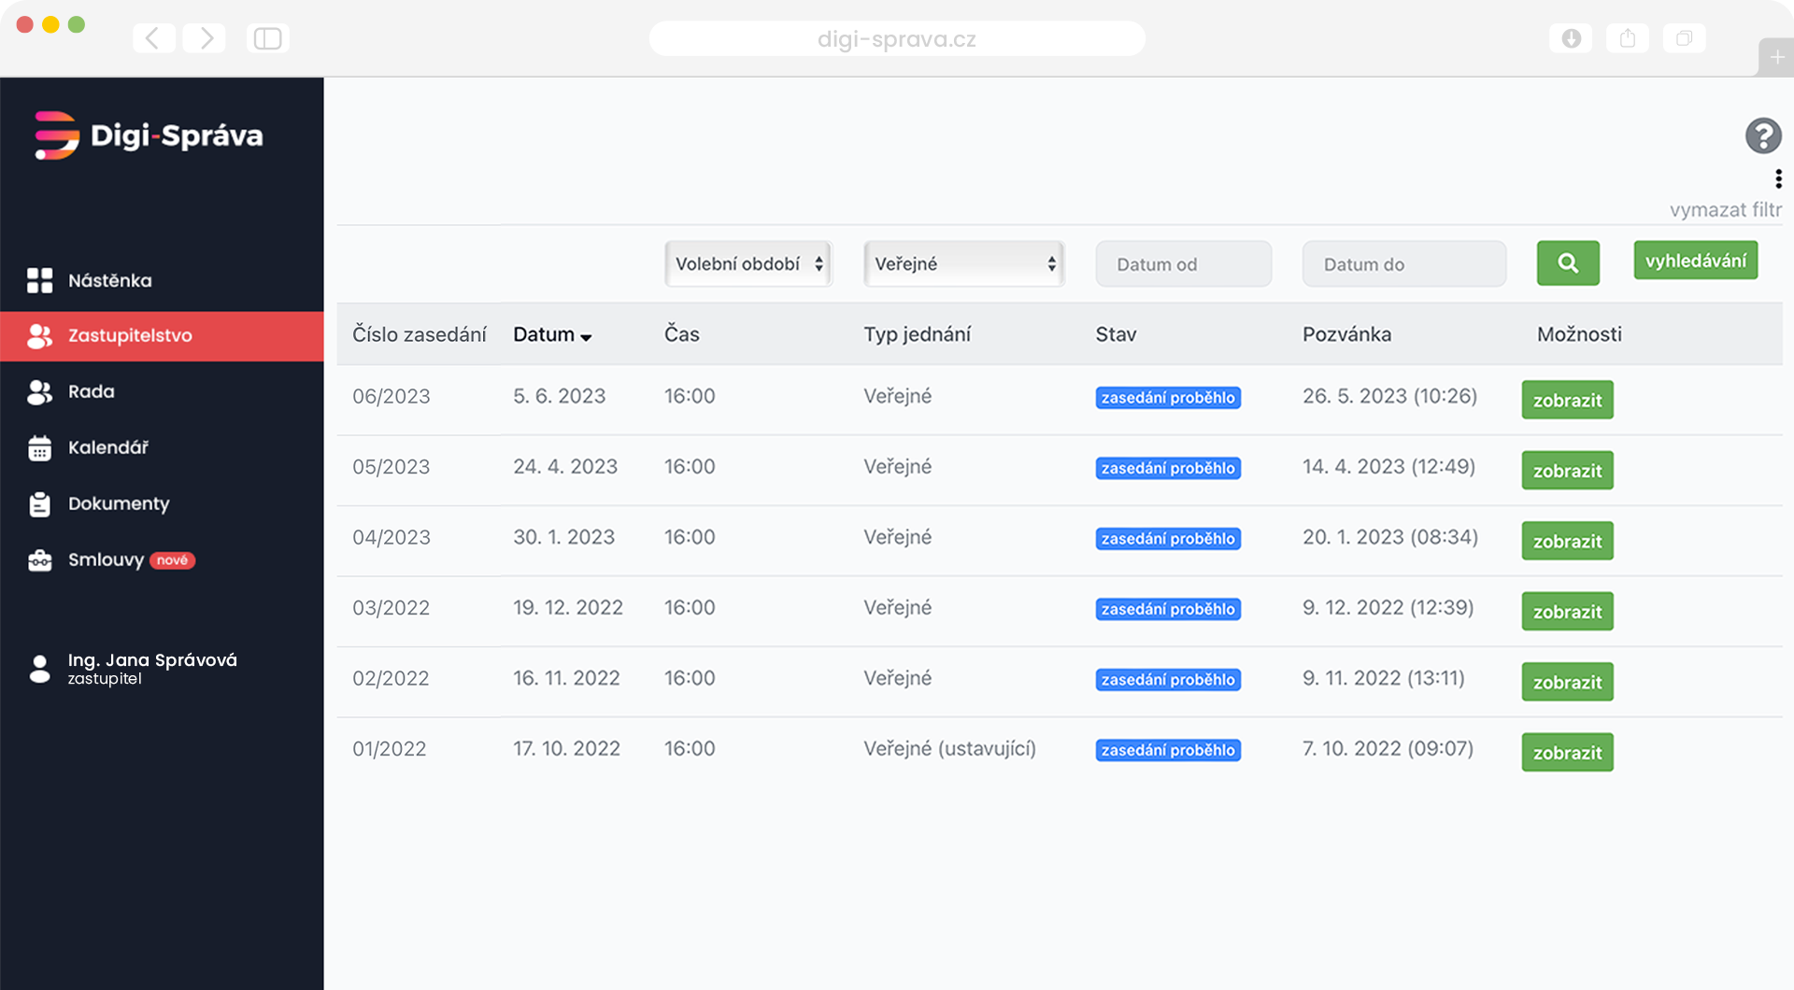This screenshot has height=990, width=1794.
Task: Click the Digi-Správa logo
Action: 149,135
